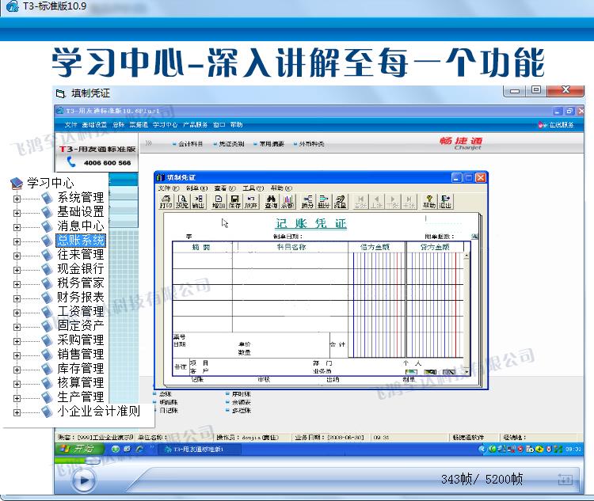Expand the 小企业会计准则 tree node
Image resolution: width=594 pixels, height=501 pixels.
point(17,412)
